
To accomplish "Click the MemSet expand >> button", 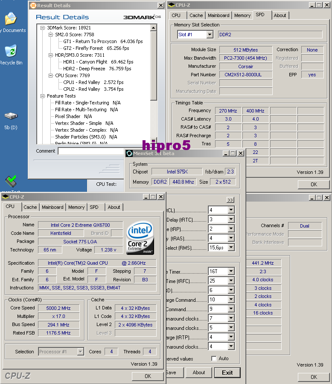I will point(230,200).
